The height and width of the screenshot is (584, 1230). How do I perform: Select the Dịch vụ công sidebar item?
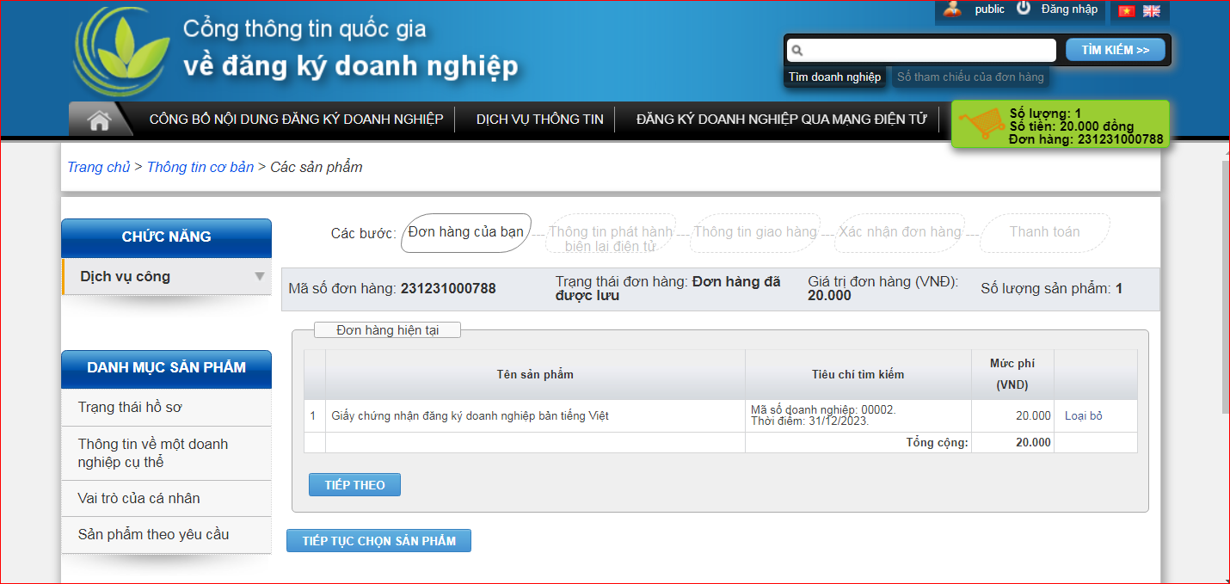coord(167,277)
